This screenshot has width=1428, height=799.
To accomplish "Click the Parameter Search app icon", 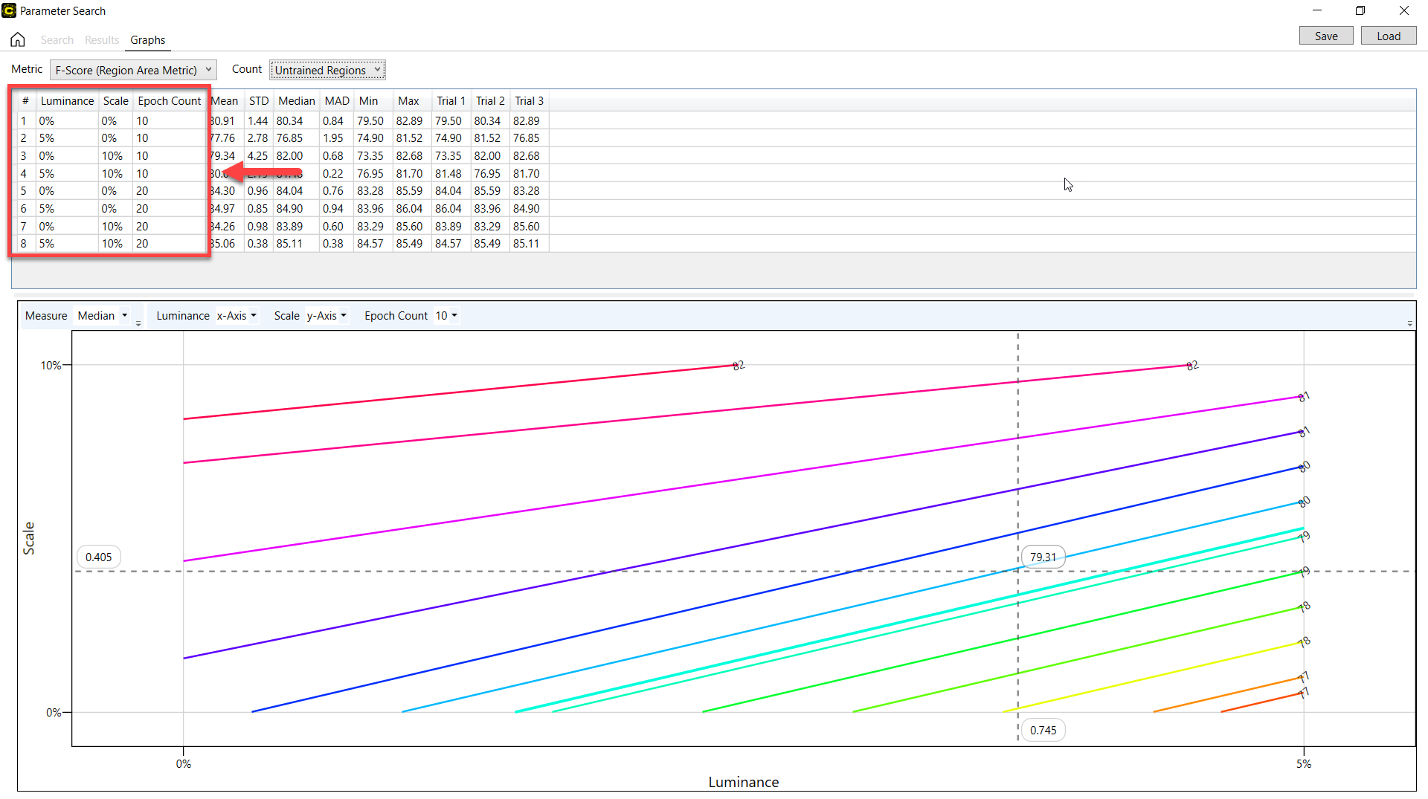I will (x=9, y=10).
